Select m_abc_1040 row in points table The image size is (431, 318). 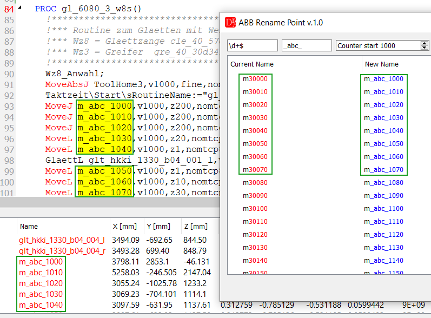point(41,305)
